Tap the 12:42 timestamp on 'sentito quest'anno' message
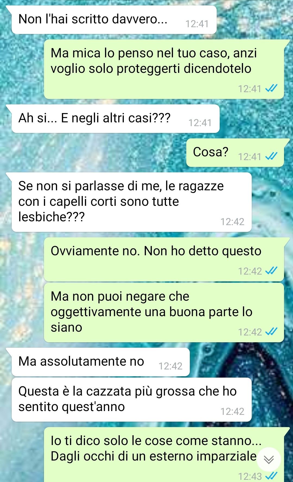Screen dimensions: 293x482 tap(232, 412)
